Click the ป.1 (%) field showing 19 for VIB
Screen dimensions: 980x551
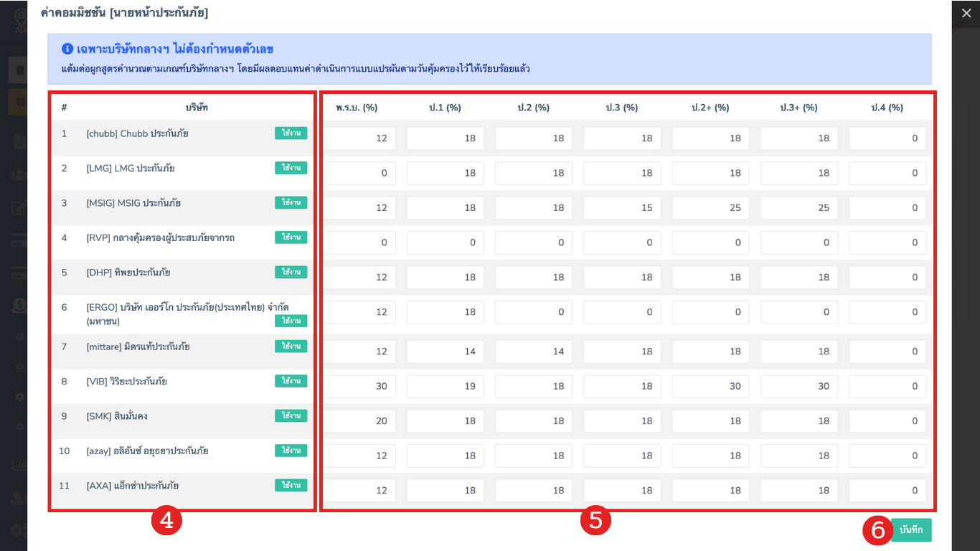[445, 386]
